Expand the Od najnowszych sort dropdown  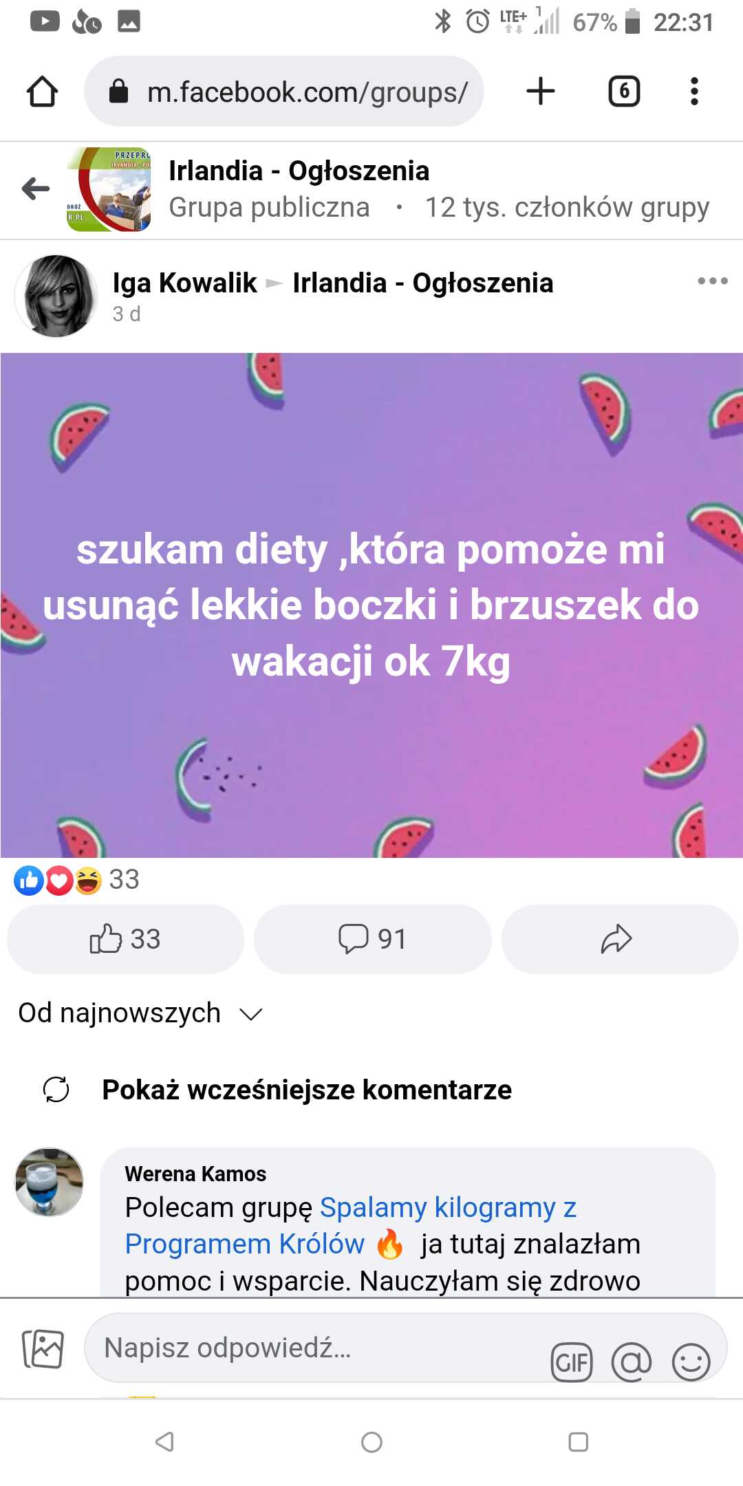(141, 1013)
